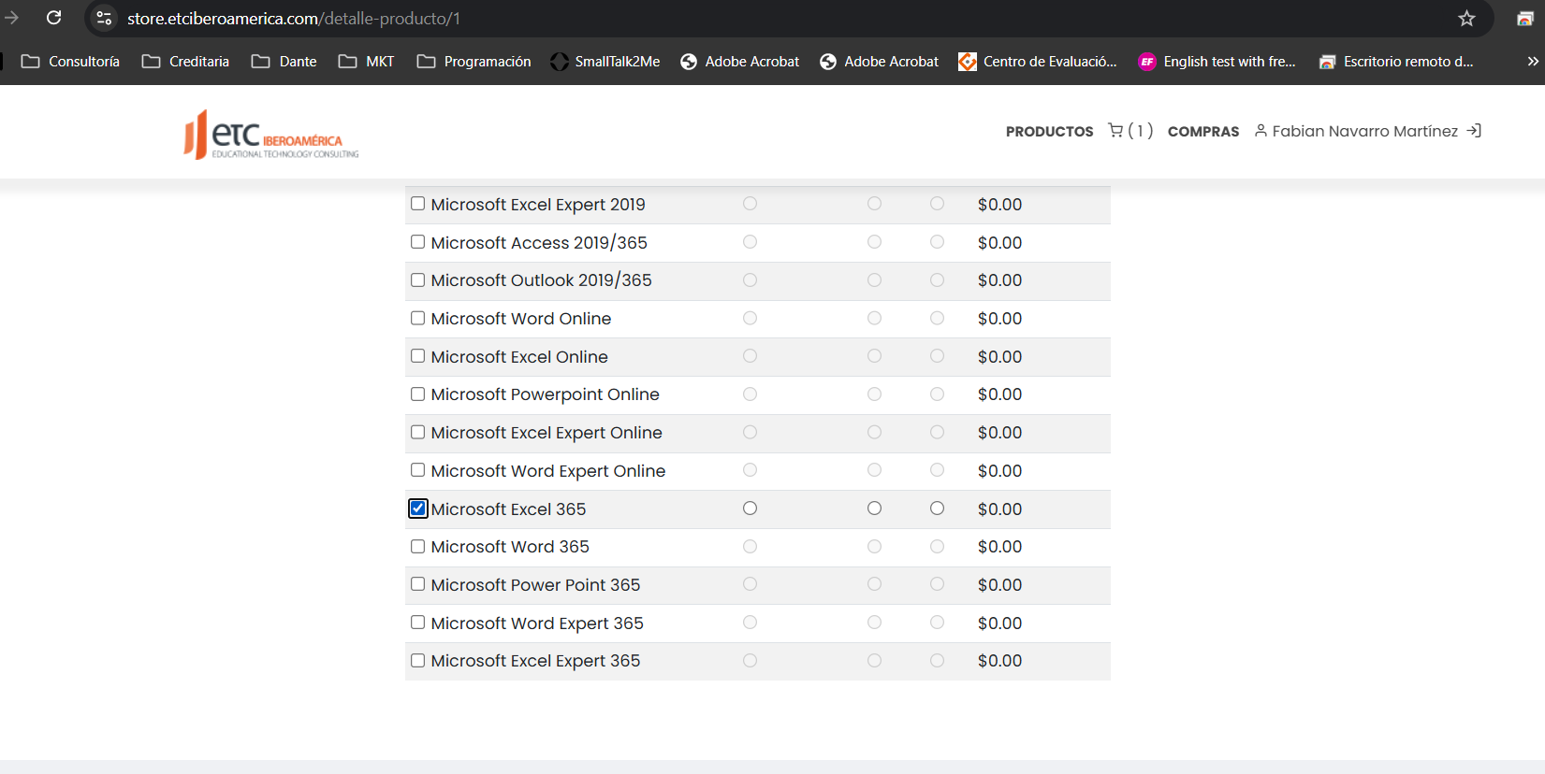Open the PRODUCTOS menu
The image size is (1545, 774).
tap(1049, 132)
